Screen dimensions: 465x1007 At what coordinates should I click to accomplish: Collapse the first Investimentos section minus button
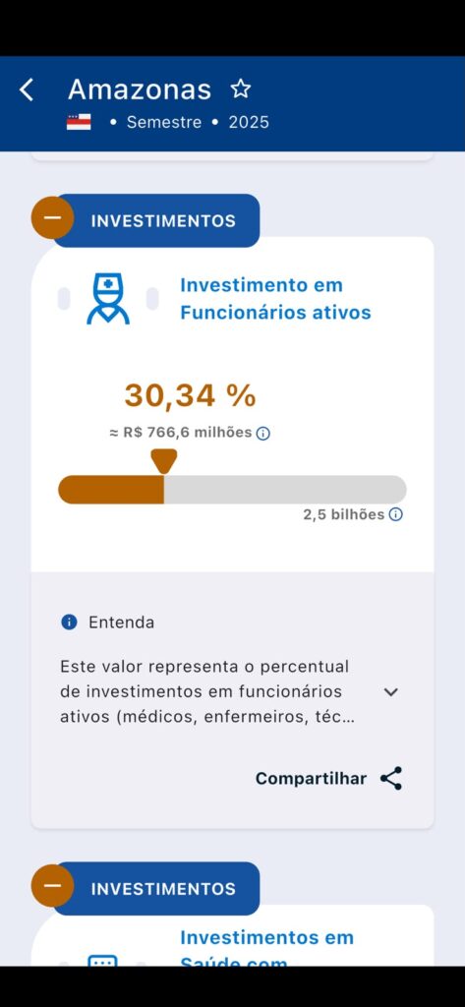[x=52, y=217]
